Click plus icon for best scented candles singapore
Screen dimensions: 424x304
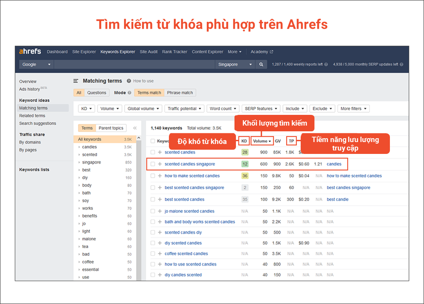(160, 188)
